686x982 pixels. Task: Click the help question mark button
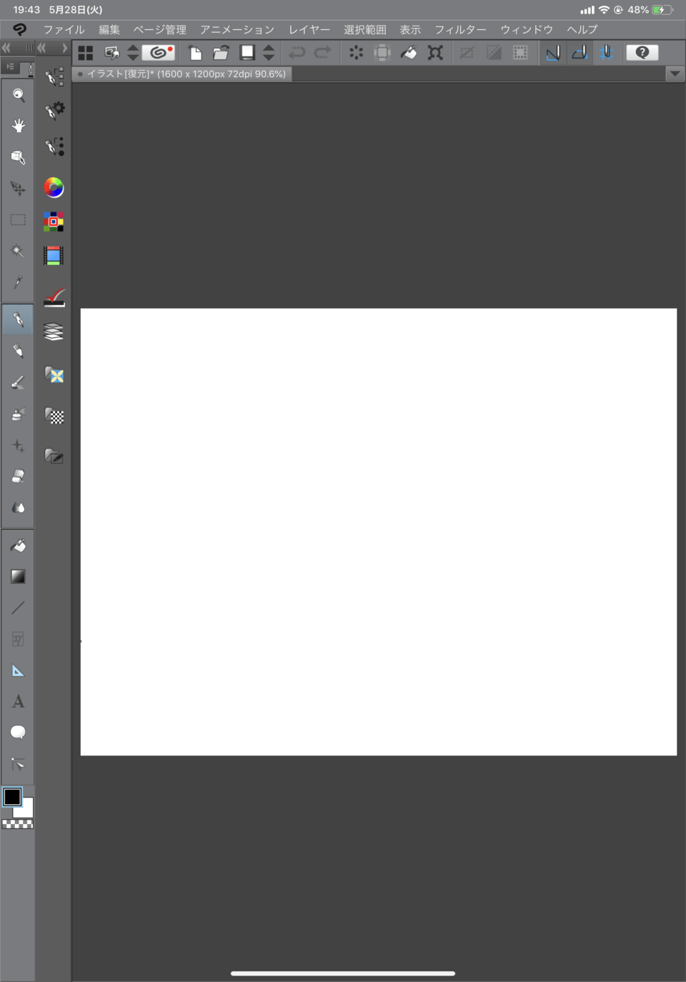click(x=642, y=52)
